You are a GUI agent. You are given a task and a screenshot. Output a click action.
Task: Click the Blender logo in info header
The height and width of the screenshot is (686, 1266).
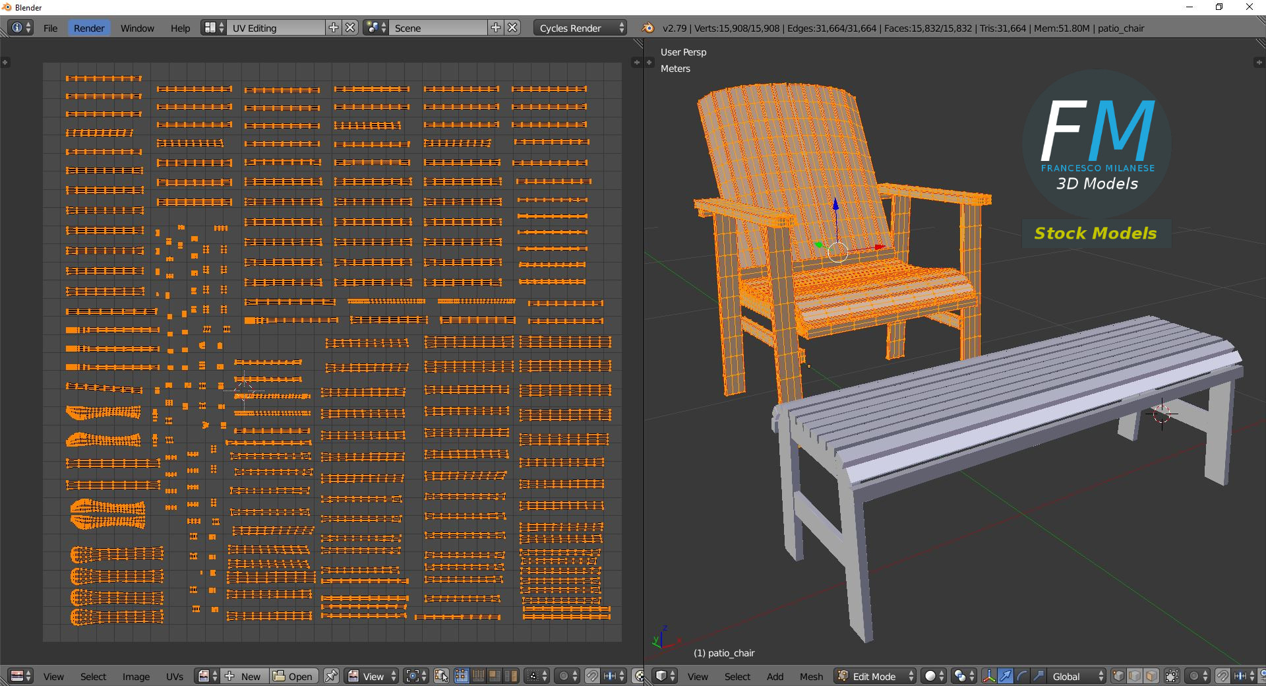click(x=648, y=28)
